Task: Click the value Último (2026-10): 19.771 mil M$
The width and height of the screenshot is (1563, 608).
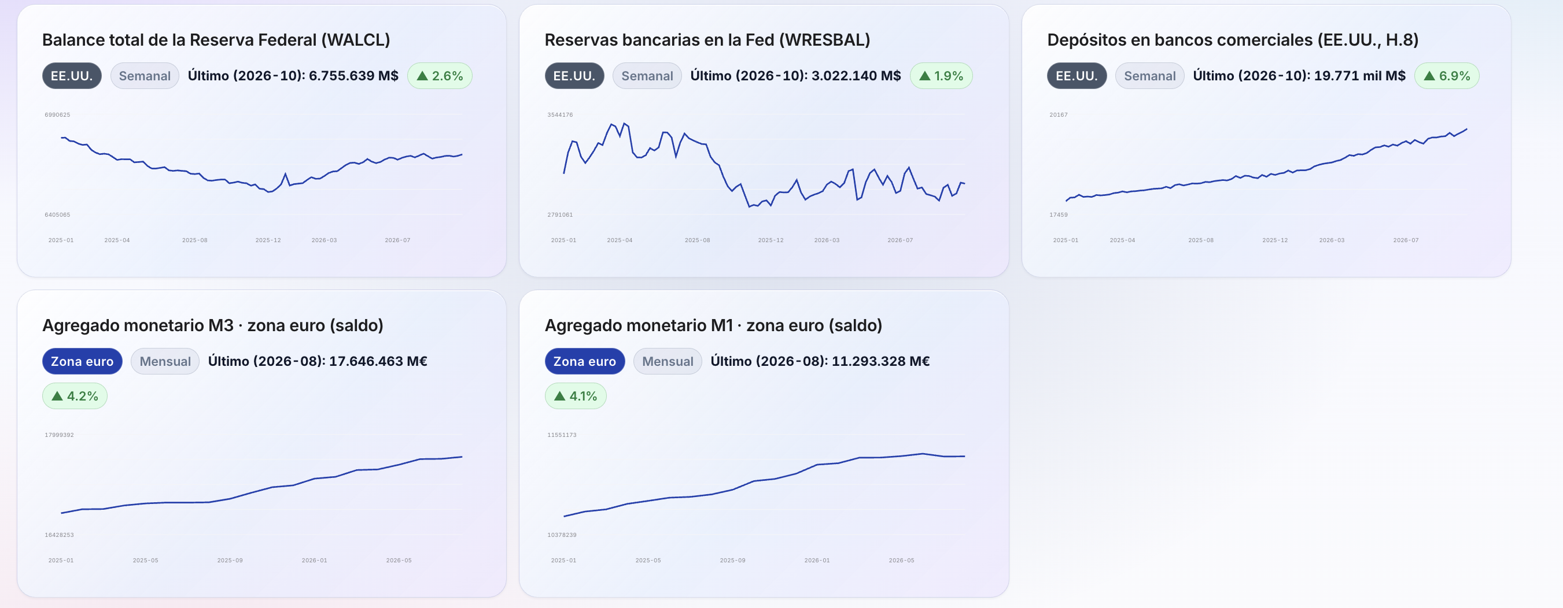Action: (x=1299, y=76)
